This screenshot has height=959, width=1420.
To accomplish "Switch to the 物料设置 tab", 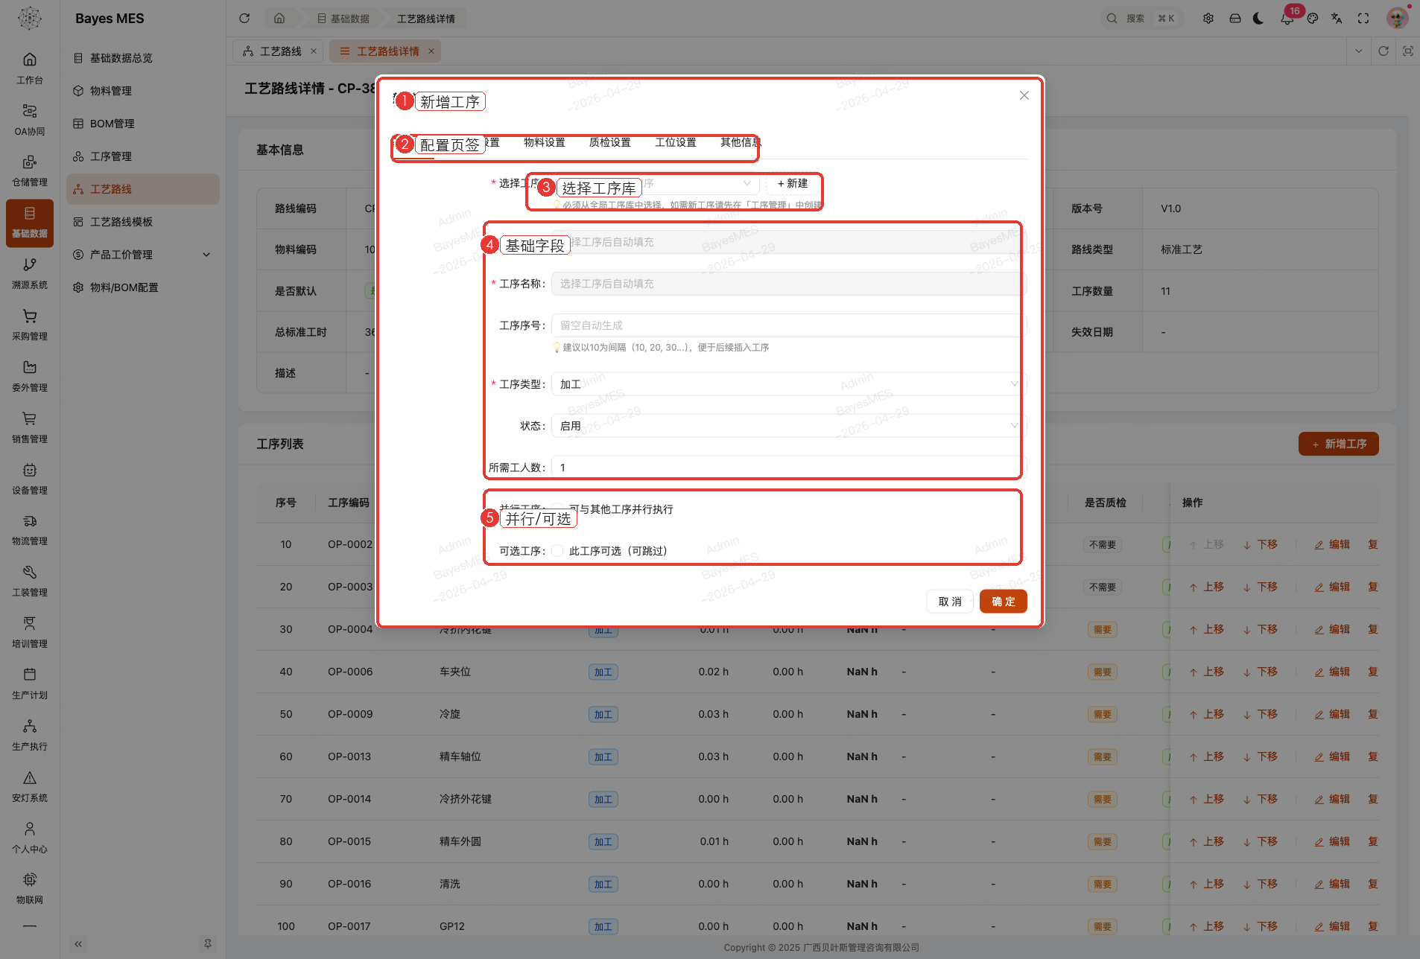I will [x=545, y=142].
